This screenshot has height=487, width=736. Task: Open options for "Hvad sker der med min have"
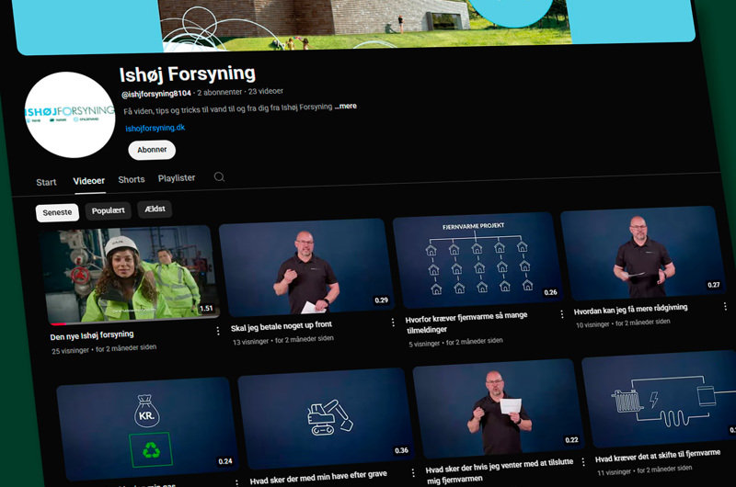click(412, 473)
